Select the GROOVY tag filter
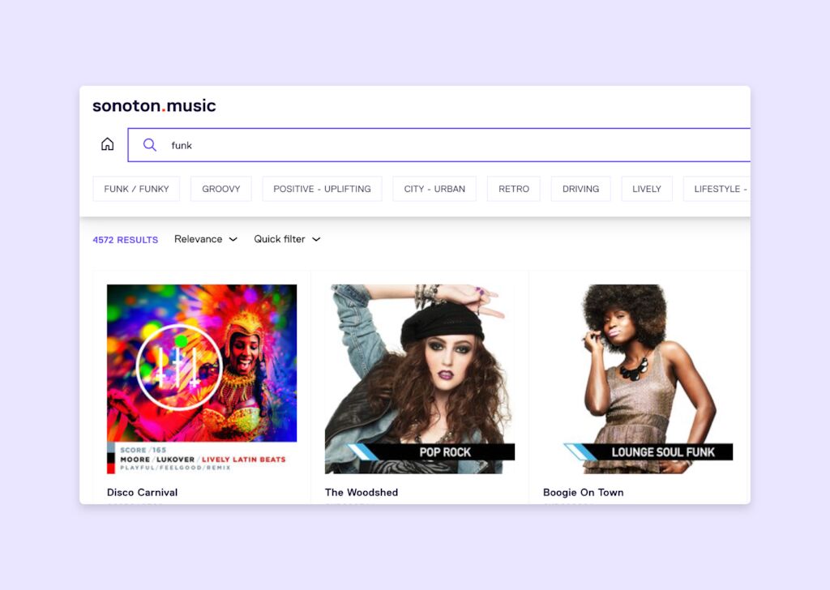 221,189
